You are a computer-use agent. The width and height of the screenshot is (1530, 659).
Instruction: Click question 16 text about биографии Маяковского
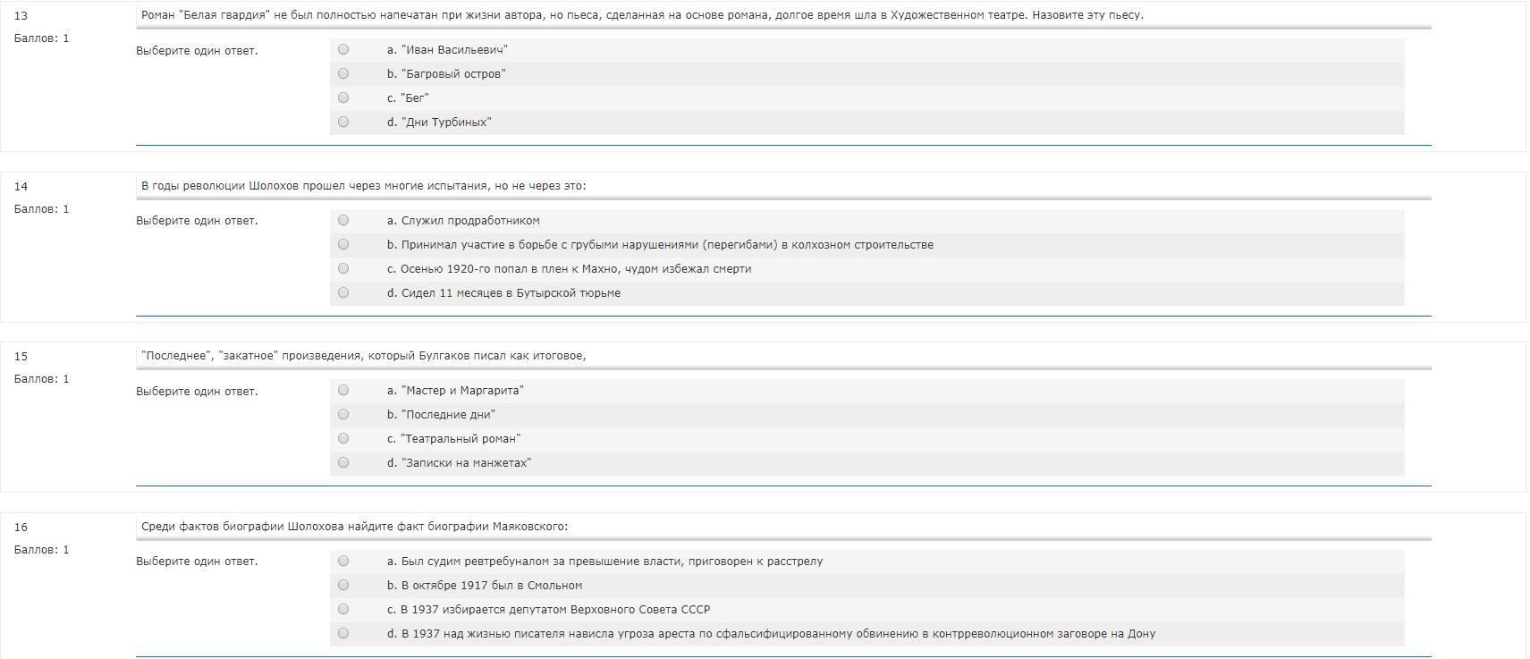pyautogui.click(x=354, y=527)
